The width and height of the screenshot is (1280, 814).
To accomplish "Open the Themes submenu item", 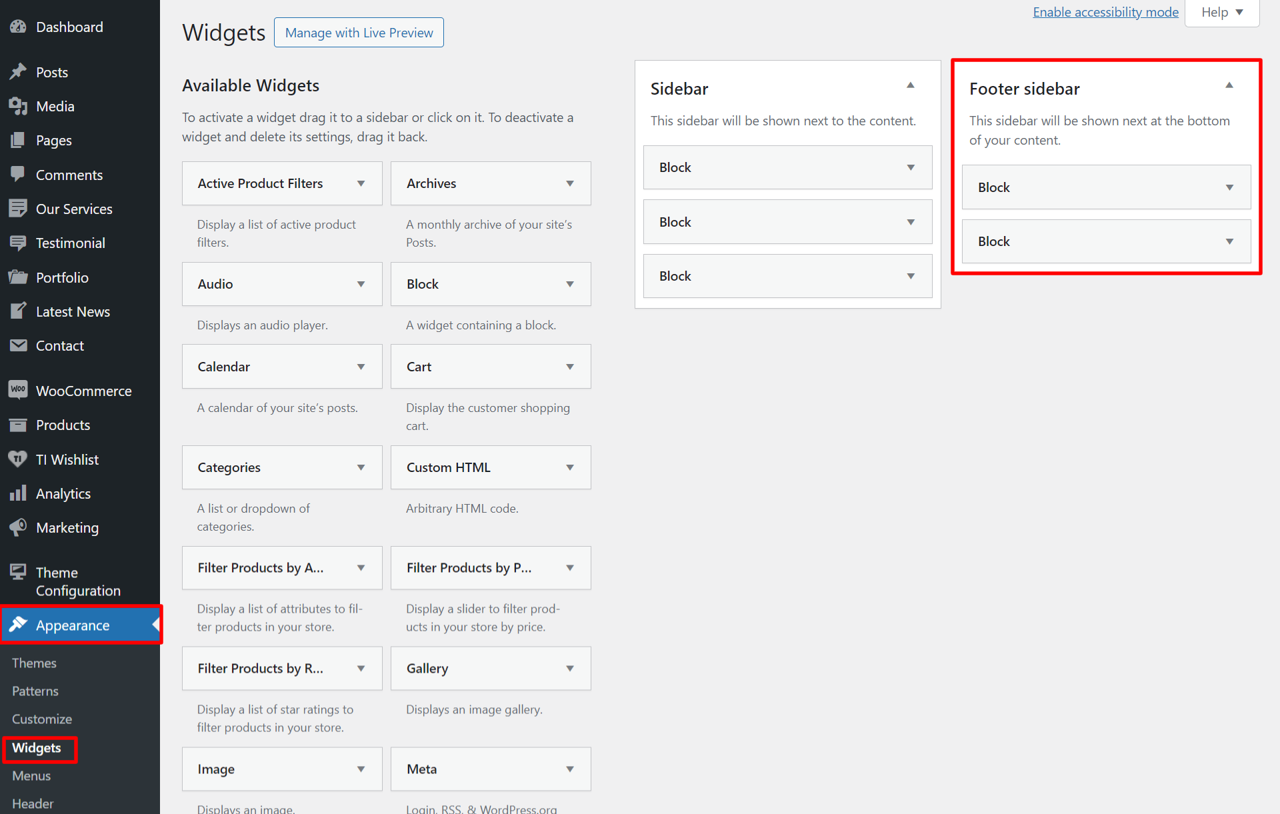I will click(34, 663).
